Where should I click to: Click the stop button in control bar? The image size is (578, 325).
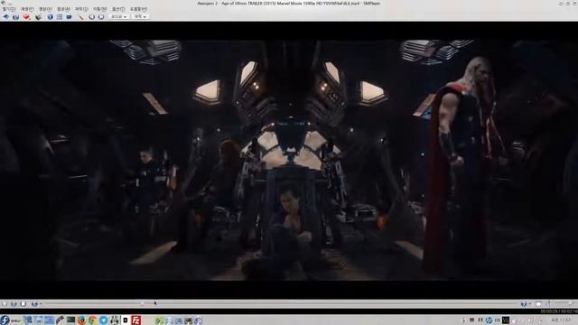pos(23,304)
